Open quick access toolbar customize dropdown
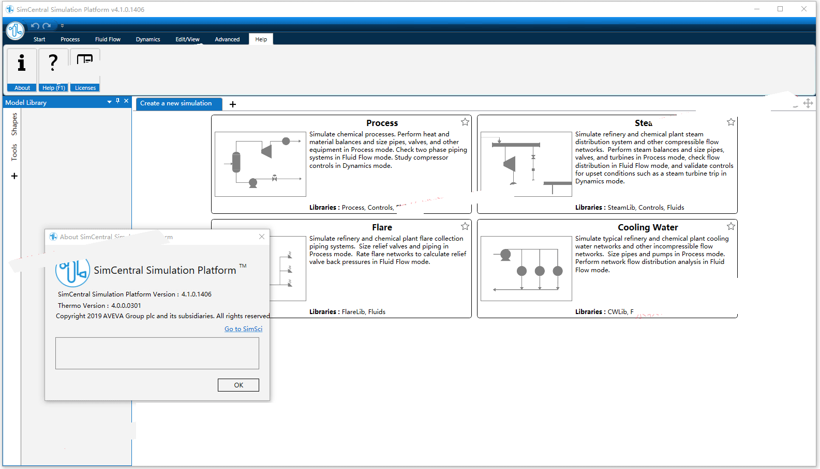The image size is (820, 469). [x=62, y=25]
